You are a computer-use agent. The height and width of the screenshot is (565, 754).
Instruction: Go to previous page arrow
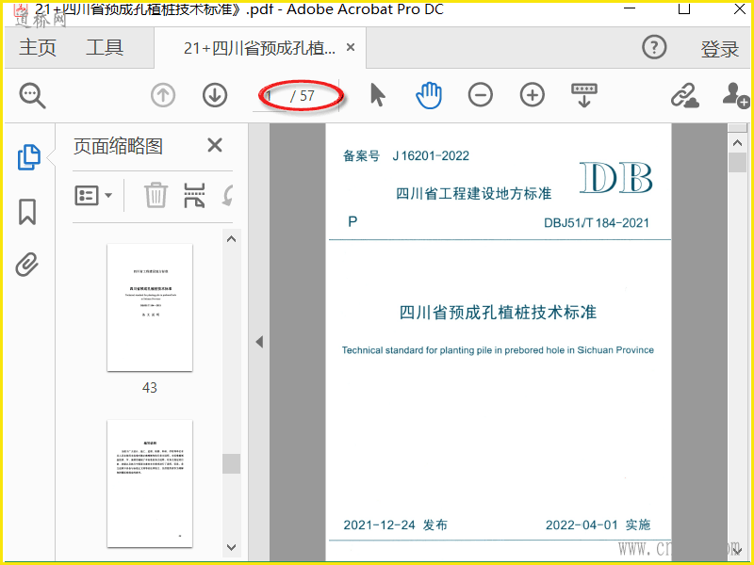(x=163, y=95)
